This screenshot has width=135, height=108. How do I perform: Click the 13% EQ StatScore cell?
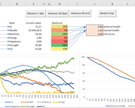pos(60,49)
